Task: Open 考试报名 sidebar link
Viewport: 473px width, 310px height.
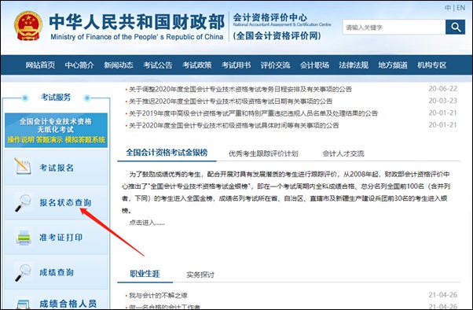Action: pos(57,168)
